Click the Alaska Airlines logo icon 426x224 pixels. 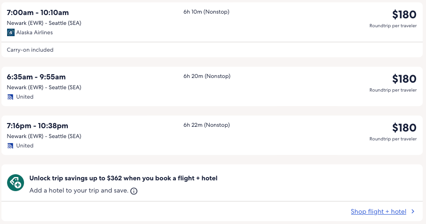(x=11, y=32)
